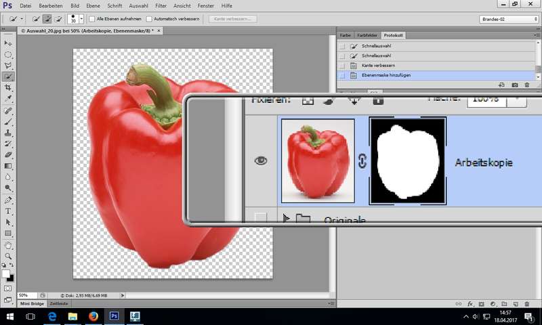Select the elliptical Marquee tool
Viewport: 542px width, 325px height.
point(9,54)
